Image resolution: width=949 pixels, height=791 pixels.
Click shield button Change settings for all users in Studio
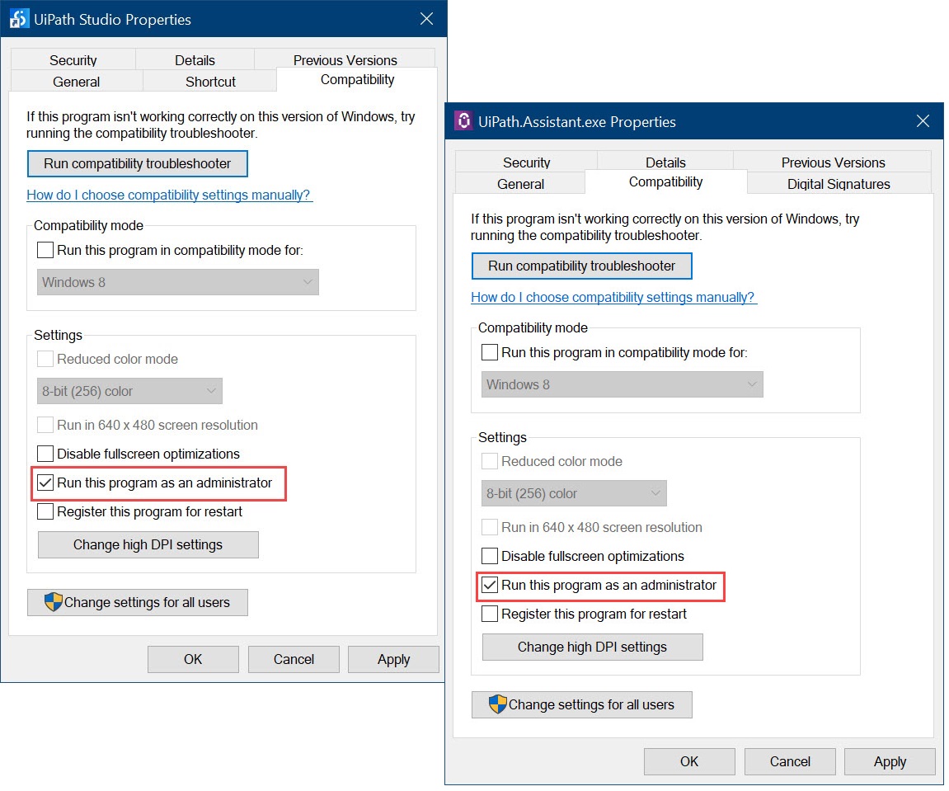pos(138,602)
